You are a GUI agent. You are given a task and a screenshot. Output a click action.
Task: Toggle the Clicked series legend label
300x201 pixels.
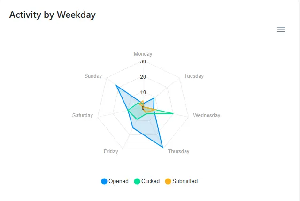150,181
